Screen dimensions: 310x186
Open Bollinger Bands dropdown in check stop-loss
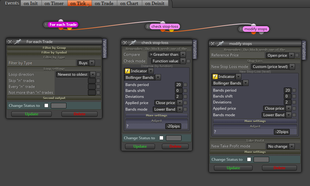142,77
